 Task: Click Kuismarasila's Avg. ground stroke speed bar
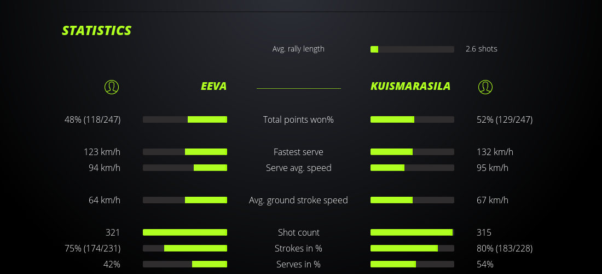click(412, 200)
